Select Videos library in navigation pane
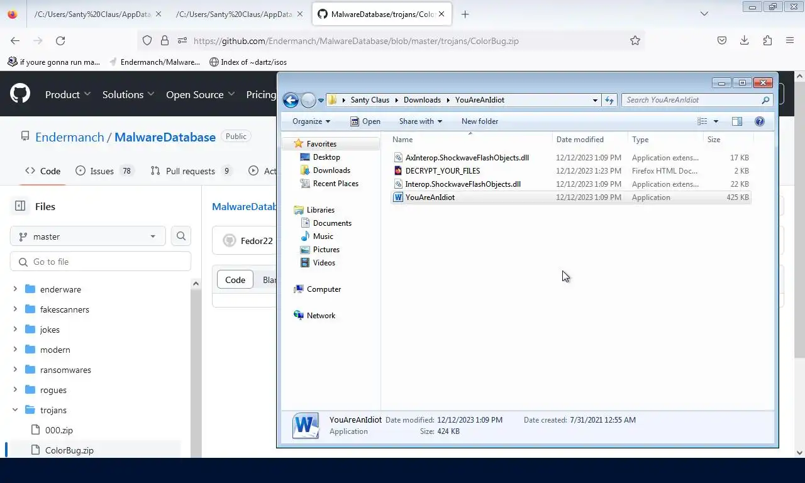The height and width of the screenshot is (483, 805). click(324, 263)
